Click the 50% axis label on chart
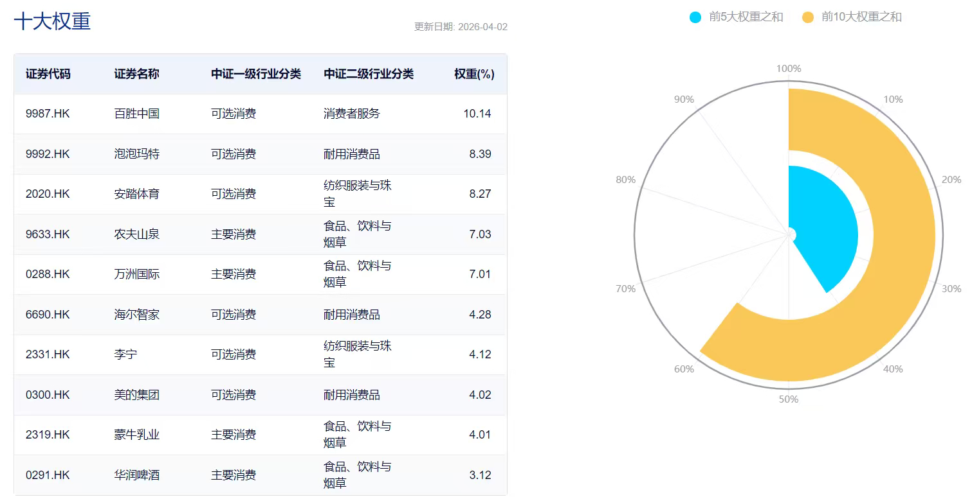The width and height of the screenshot is (972, 497). (x=789, y=399)
